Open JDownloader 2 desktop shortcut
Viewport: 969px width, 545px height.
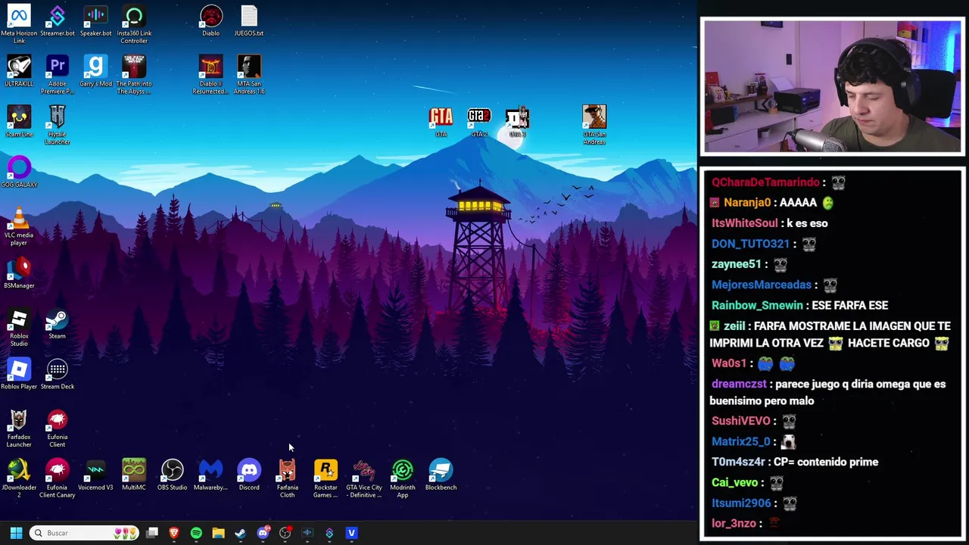(19, 478)
